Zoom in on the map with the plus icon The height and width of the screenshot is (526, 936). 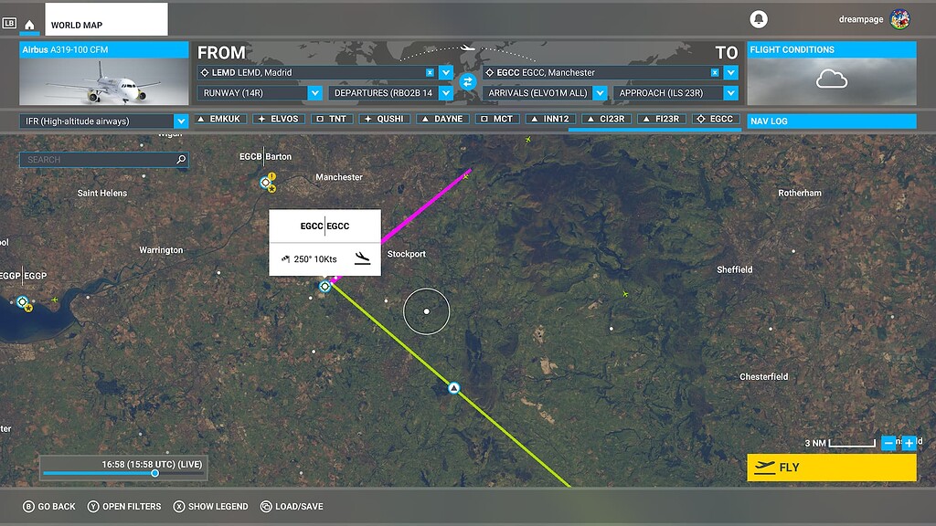(x=909, y=443)
